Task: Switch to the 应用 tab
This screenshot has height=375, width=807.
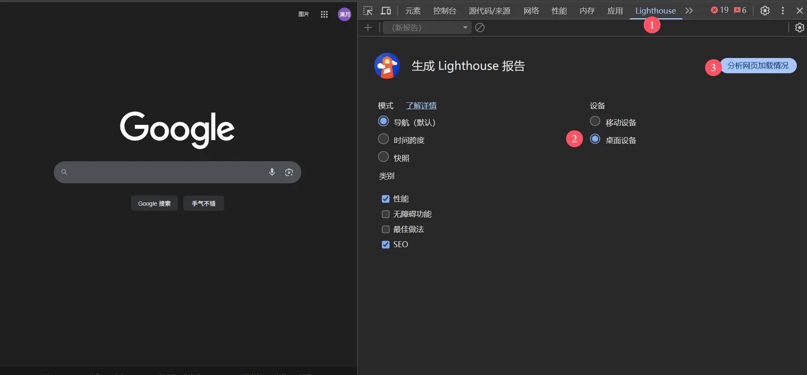Action: (x=615, y=11)
